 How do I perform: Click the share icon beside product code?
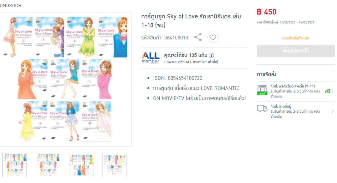coord(198,37)
